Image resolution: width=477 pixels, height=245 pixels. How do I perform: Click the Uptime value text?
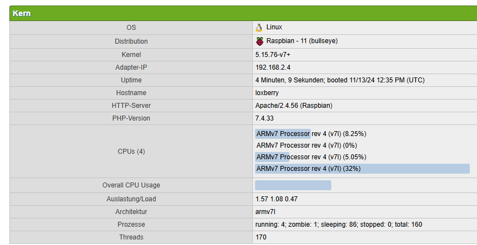click(x=340, y=80)
